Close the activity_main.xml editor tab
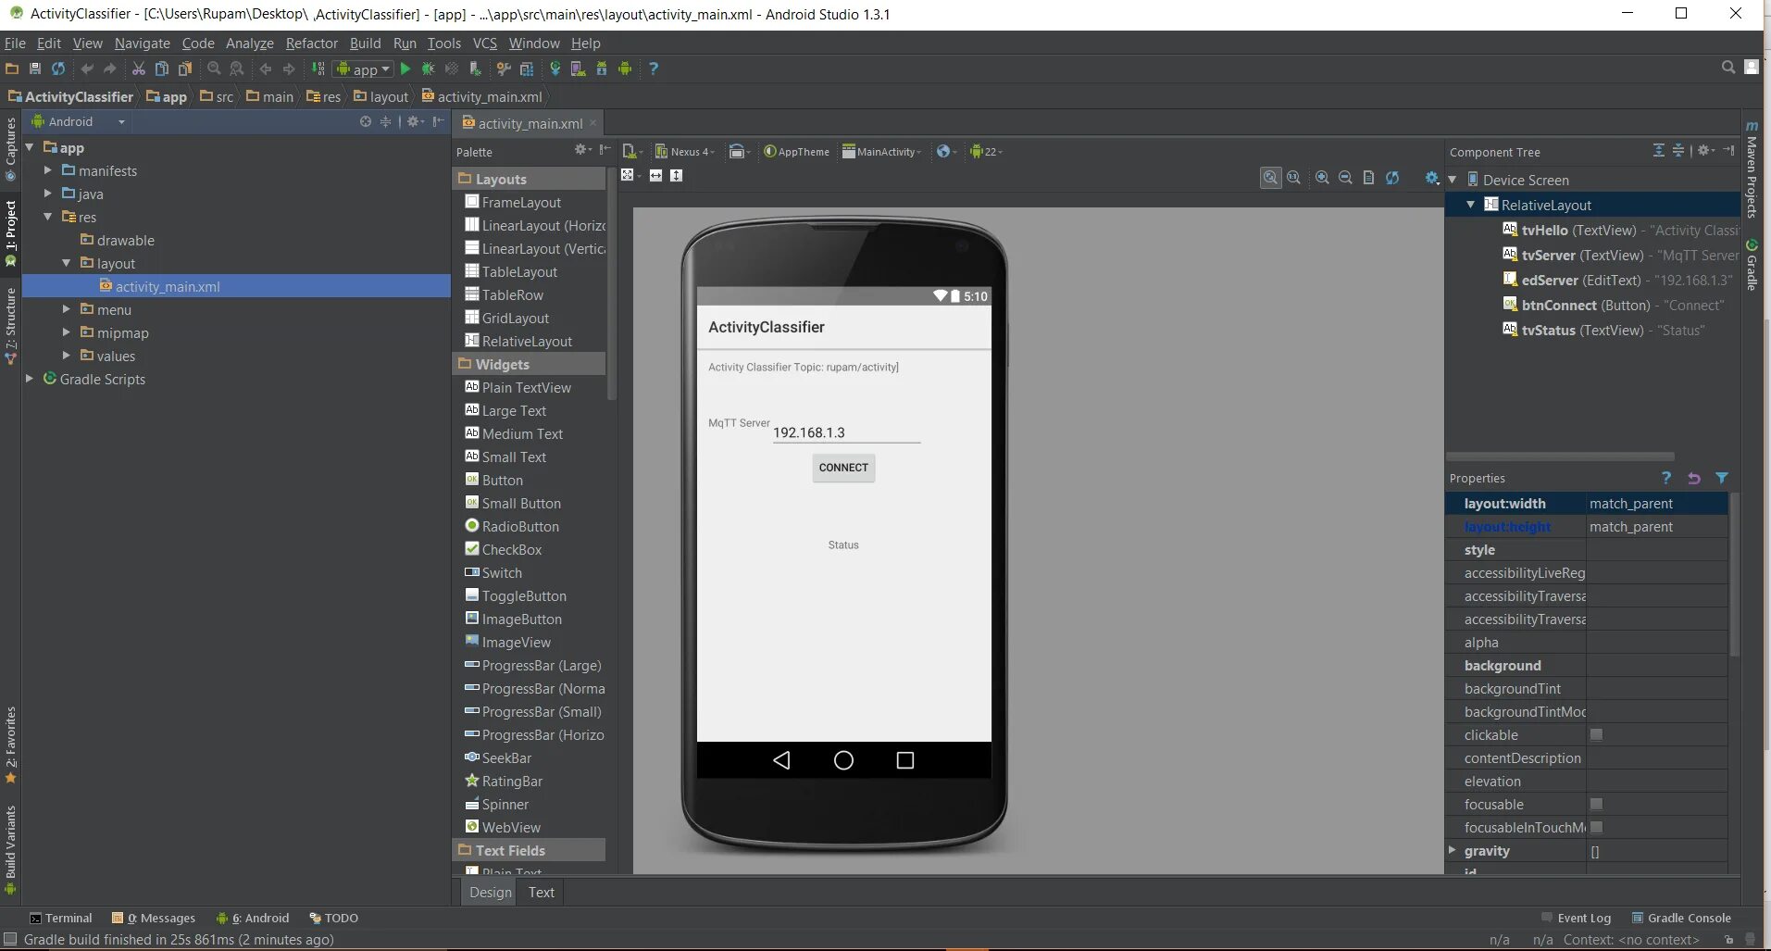 [x=592, y=122]
